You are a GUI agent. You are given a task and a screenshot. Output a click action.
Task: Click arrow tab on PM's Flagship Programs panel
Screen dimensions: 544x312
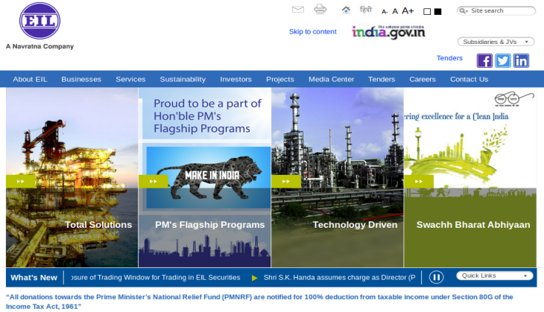153,181
